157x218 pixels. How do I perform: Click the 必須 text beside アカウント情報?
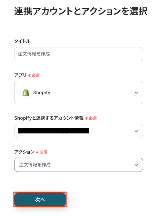[93, 118]
